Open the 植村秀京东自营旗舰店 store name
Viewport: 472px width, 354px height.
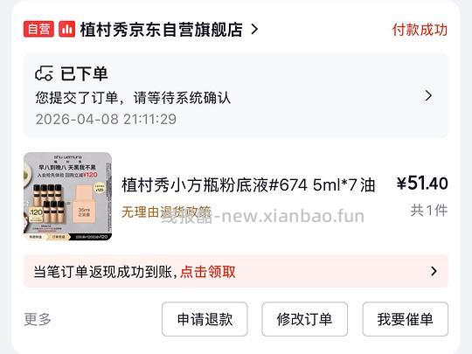click(x=162, y=30)
